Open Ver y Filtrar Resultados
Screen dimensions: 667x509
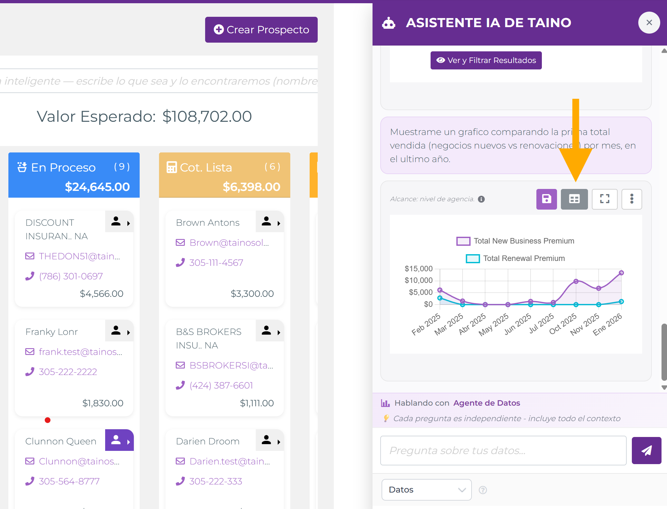pos(486,60)
